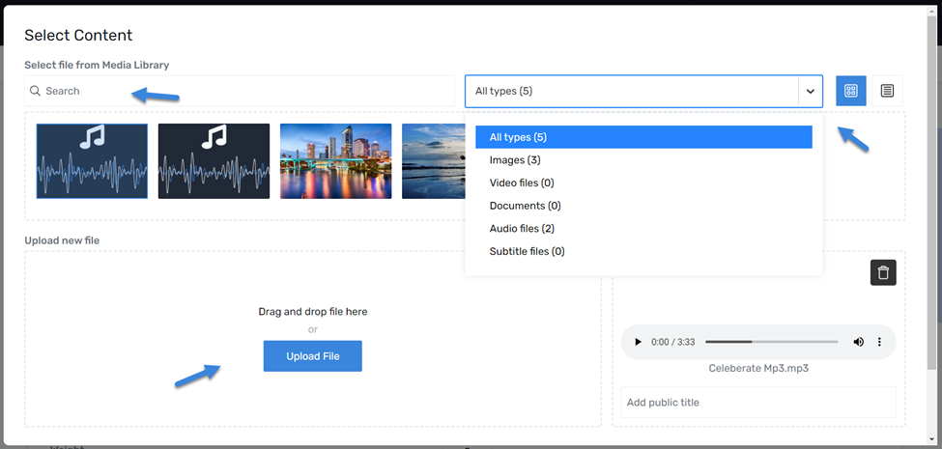Switch to list view layout

[x=887, y=91]
